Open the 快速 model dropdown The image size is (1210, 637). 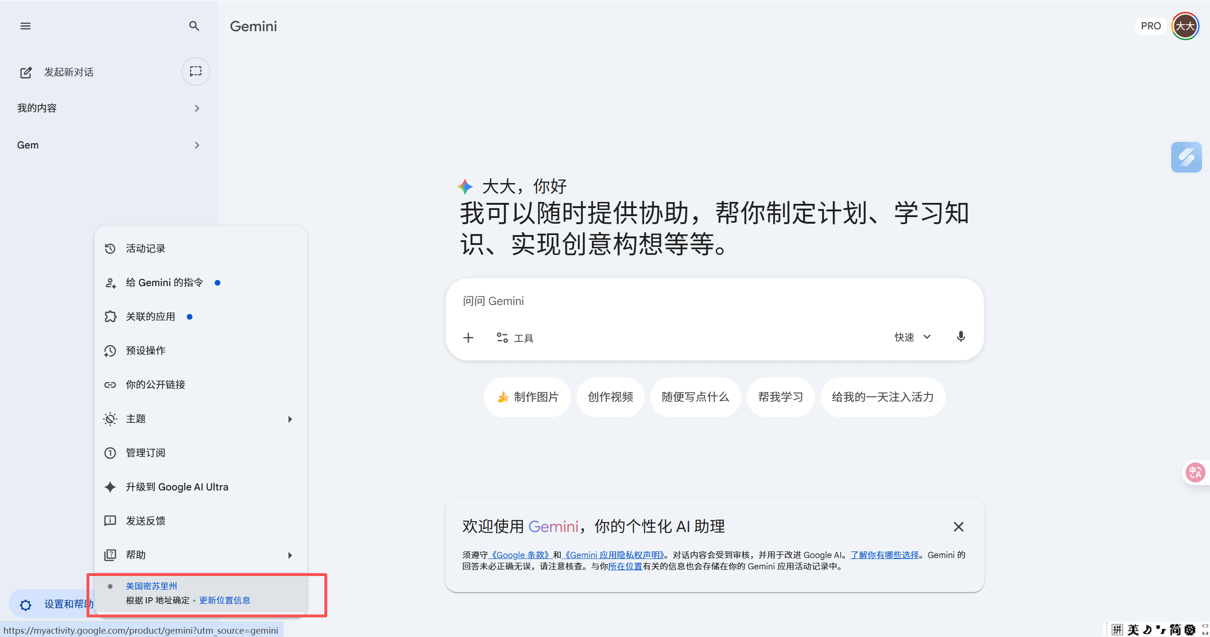(912, 337)
